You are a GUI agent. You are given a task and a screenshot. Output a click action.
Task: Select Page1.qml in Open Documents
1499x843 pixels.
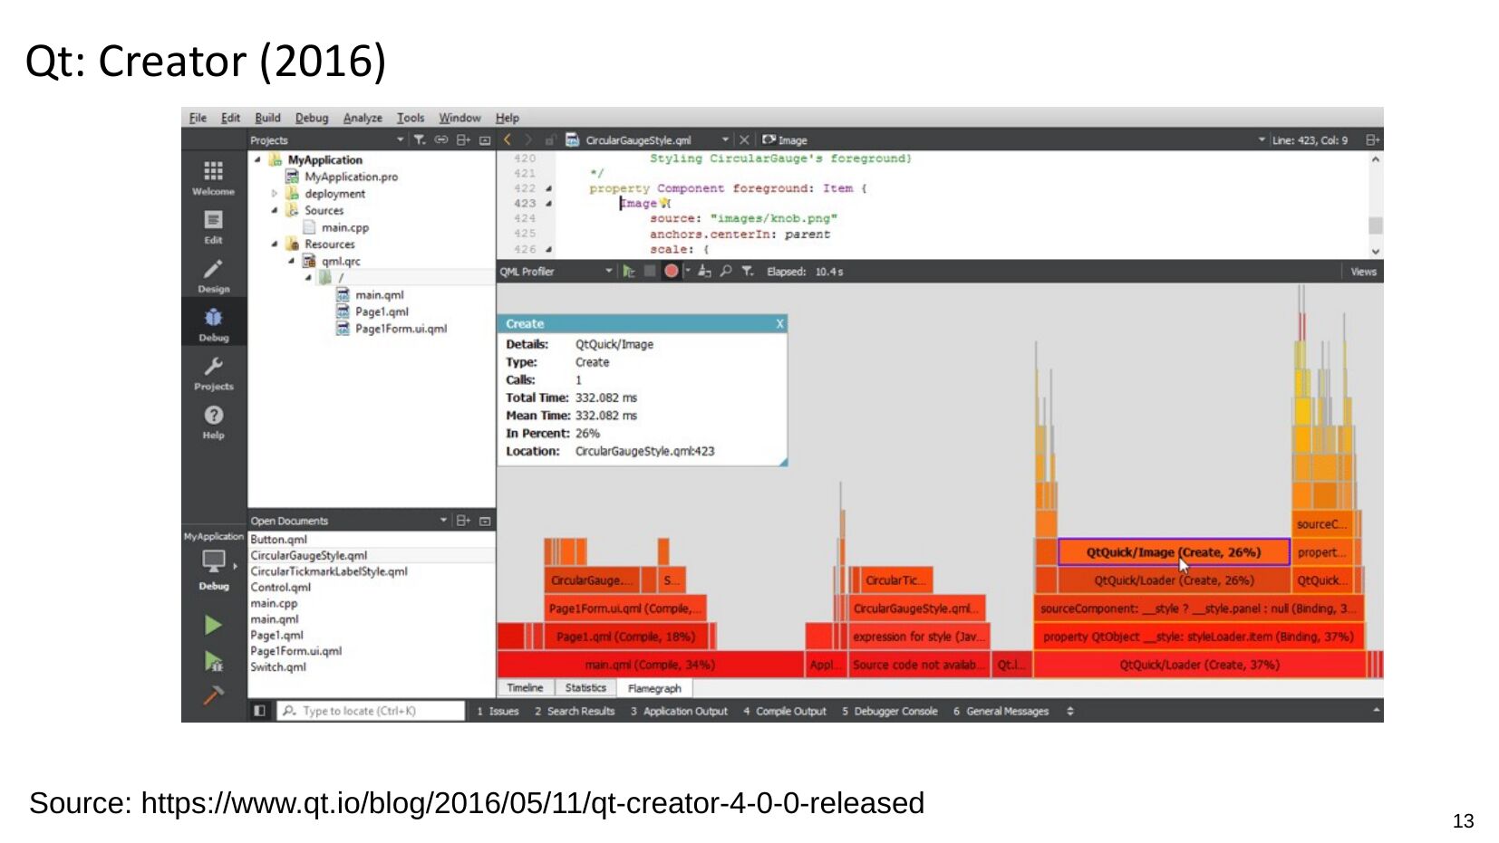coord(277,636)
